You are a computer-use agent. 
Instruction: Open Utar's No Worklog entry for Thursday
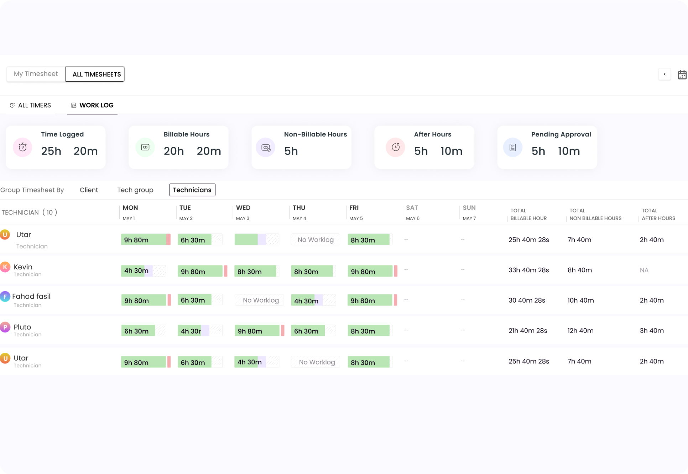315,239
